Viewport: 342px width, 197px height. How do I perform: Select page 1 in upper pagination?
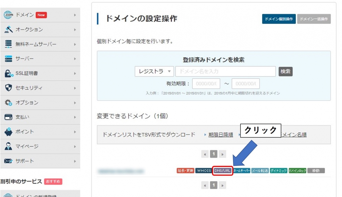213,154
